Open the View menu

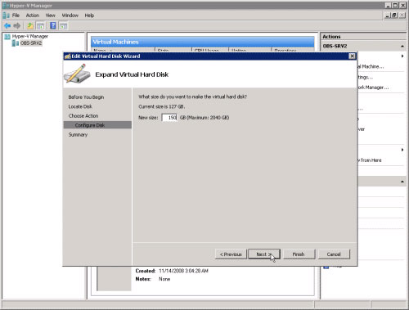51,16
